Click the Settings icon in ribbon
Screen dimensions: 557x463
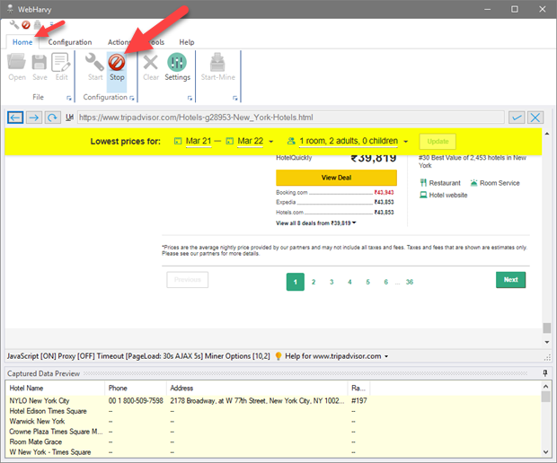(x=177, y=66)
